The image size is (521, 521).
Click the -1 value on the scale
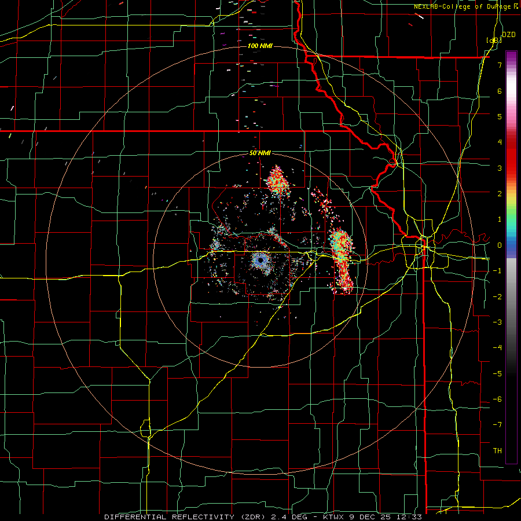click(497, 271)
